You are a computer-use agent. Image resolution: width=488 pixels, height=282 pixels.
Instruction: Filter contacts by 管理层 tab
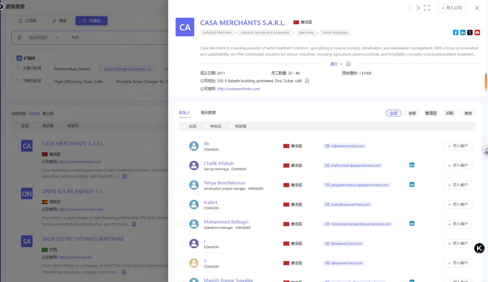coord(431,113)
